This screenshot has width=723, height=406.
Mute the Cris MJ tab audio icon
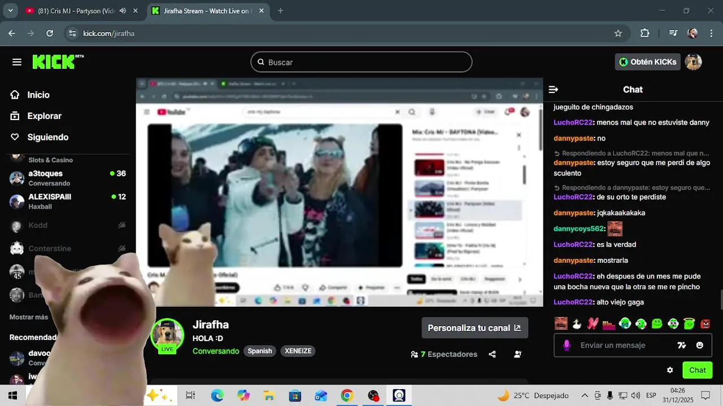pyautogui.click(x=123, y=11)
